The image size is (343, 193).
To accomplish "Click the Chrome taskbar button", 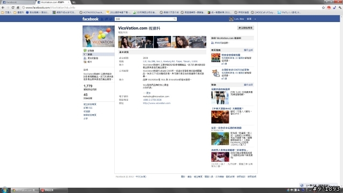I will pos(25,190).
